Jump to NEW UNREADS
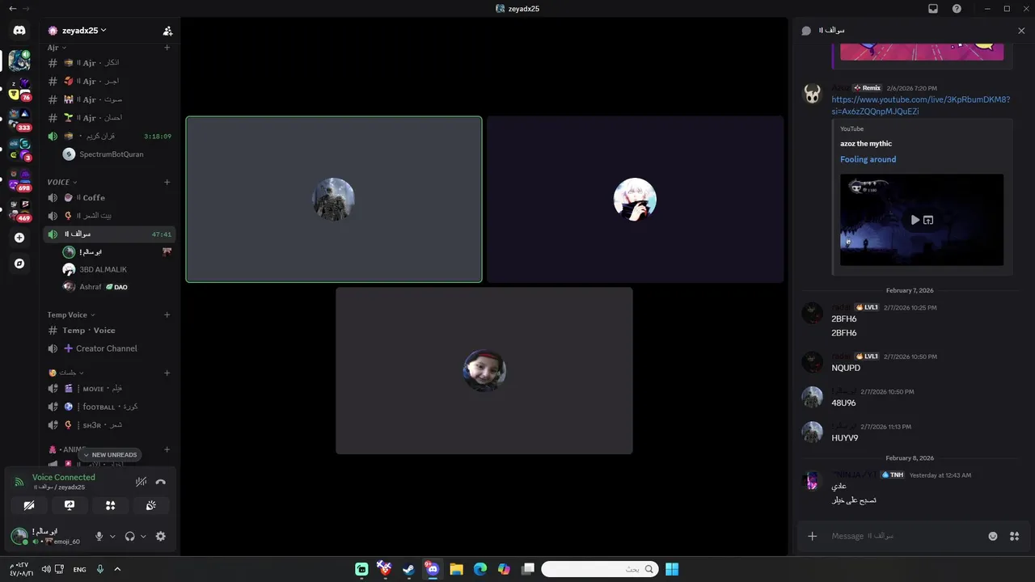This screenshot has height=582, width=1035. point(110,455)
